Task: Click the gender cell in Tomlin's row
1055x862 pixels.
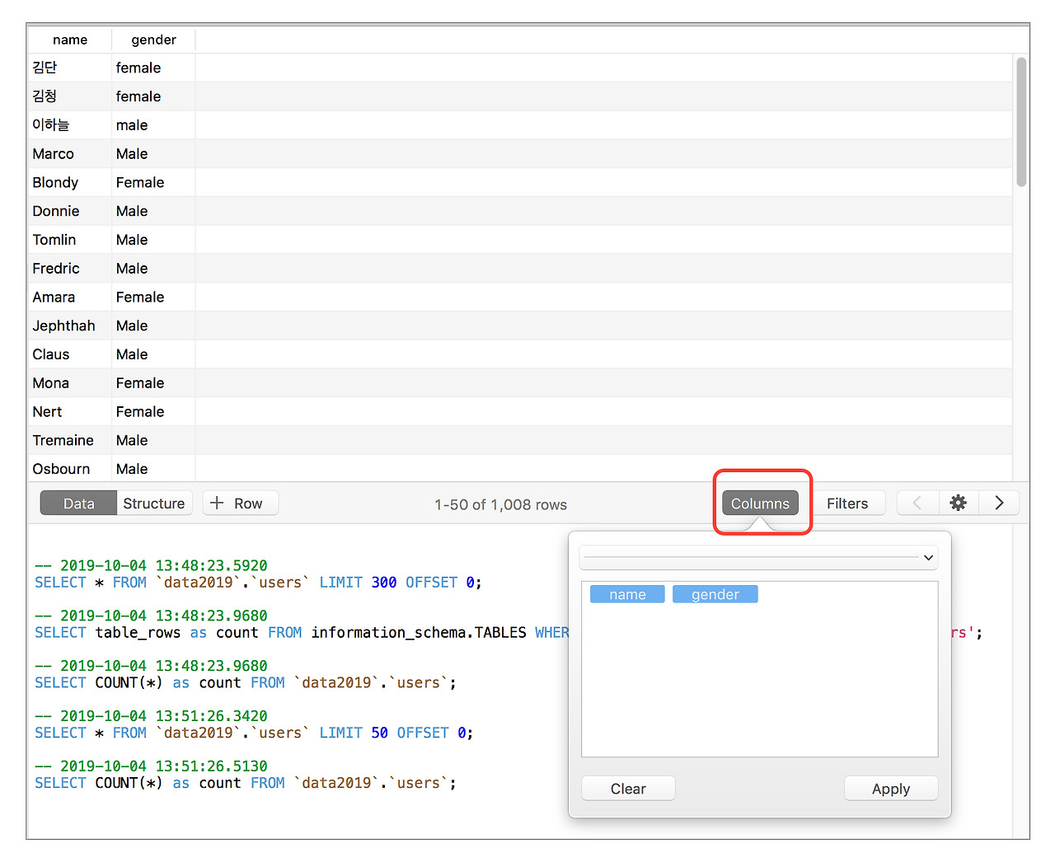Action: click(x=153, y=240)
